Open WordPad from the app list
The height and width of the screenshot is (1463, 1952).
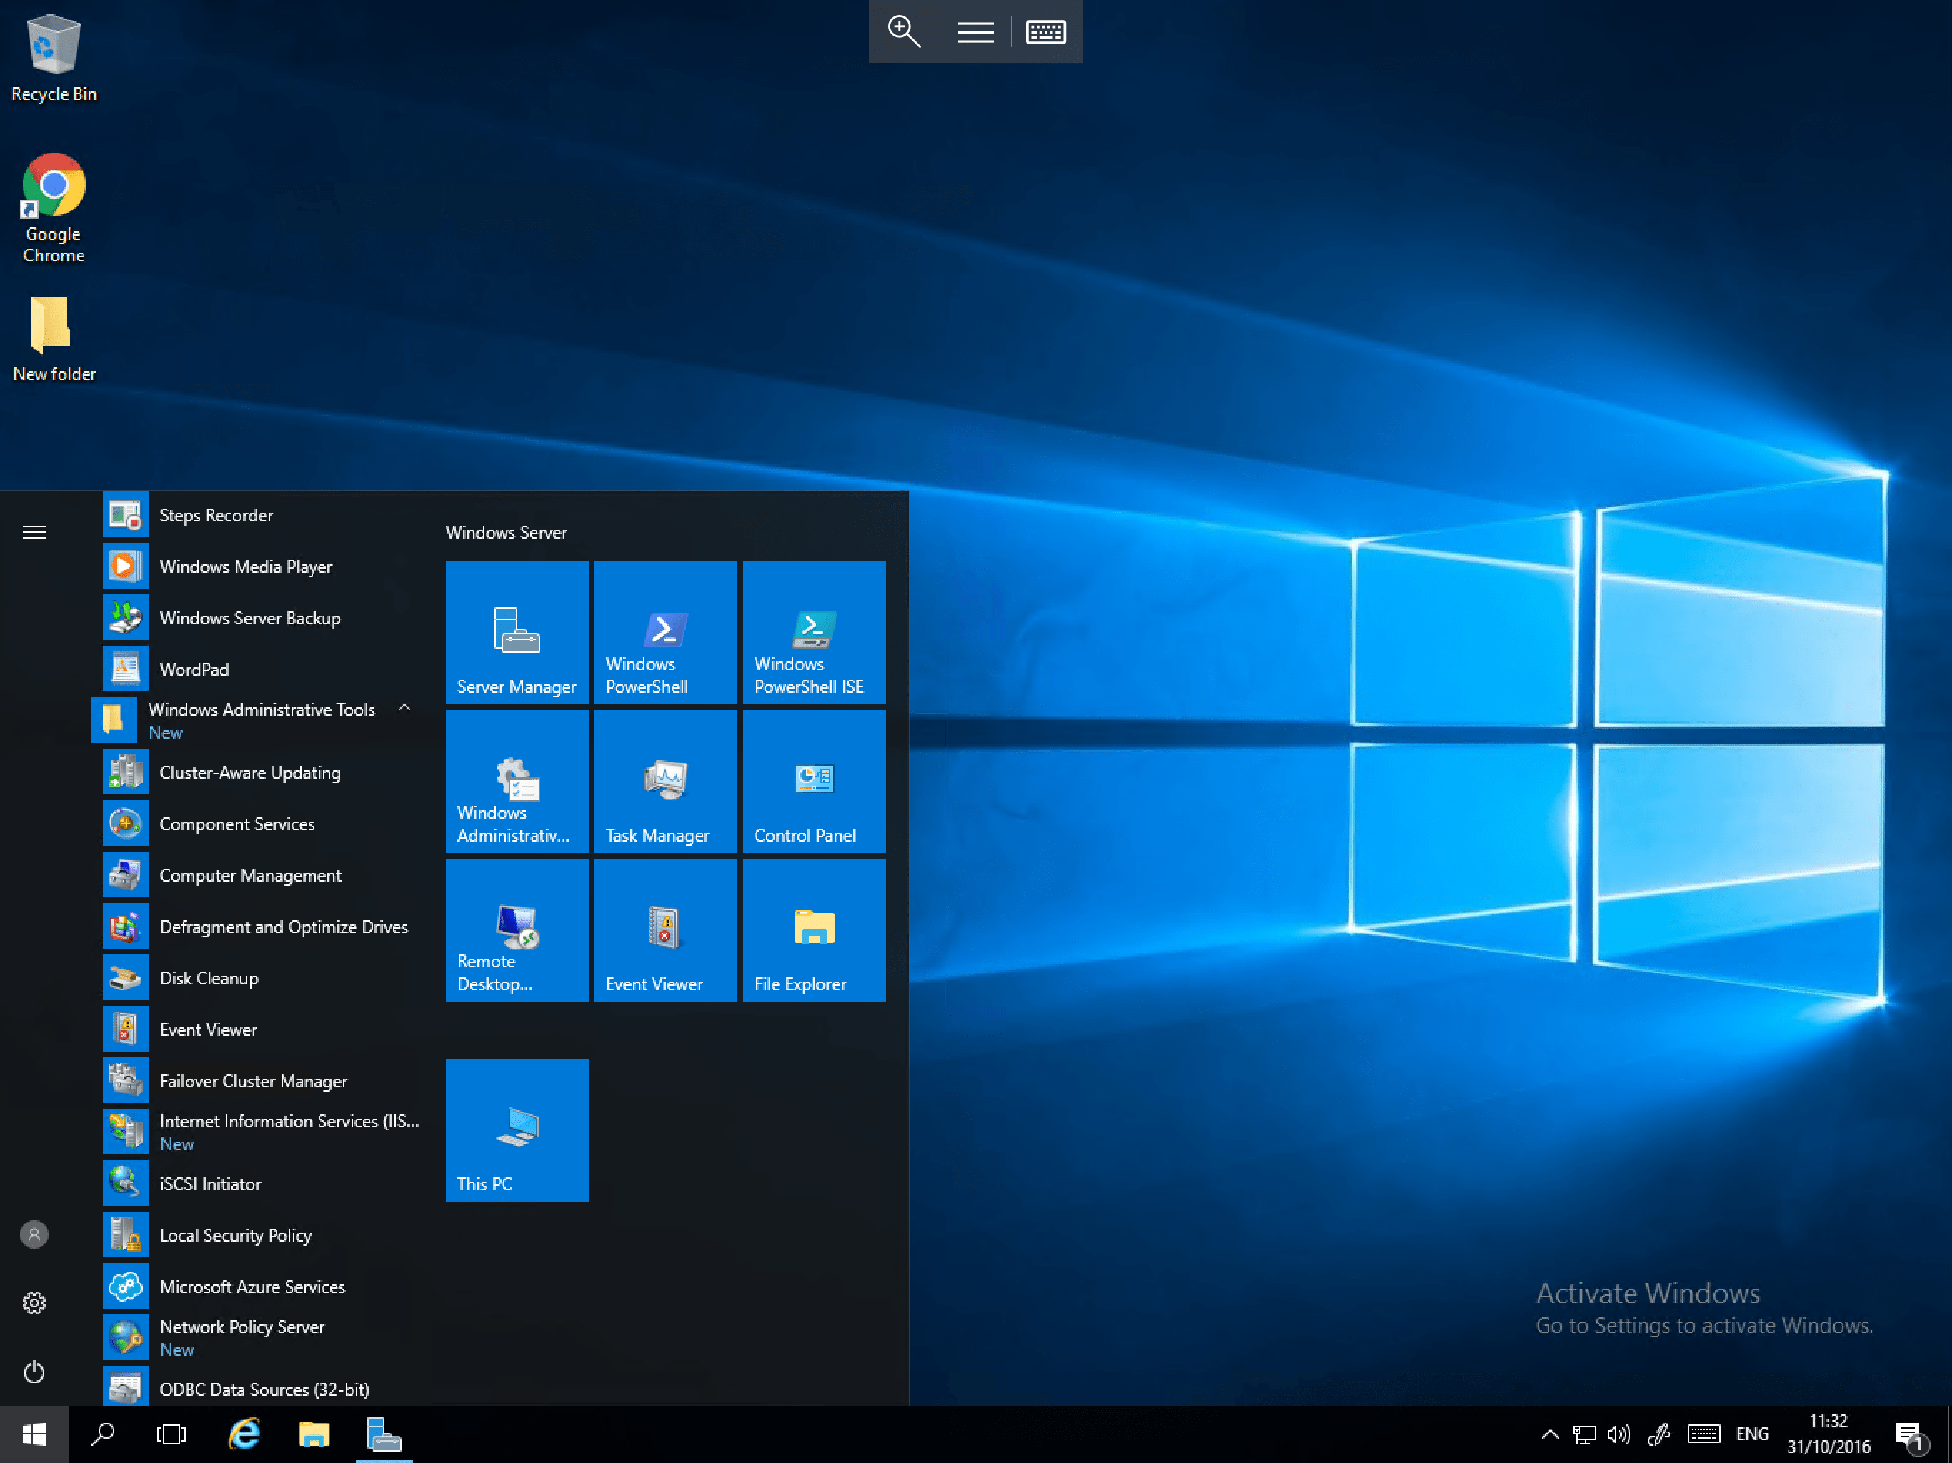coord(194,669)
